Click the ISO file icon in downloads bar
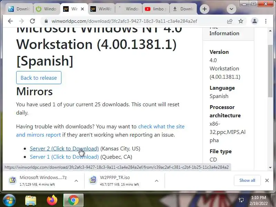This screenshot has width=276, height=207. click(93, 180)
